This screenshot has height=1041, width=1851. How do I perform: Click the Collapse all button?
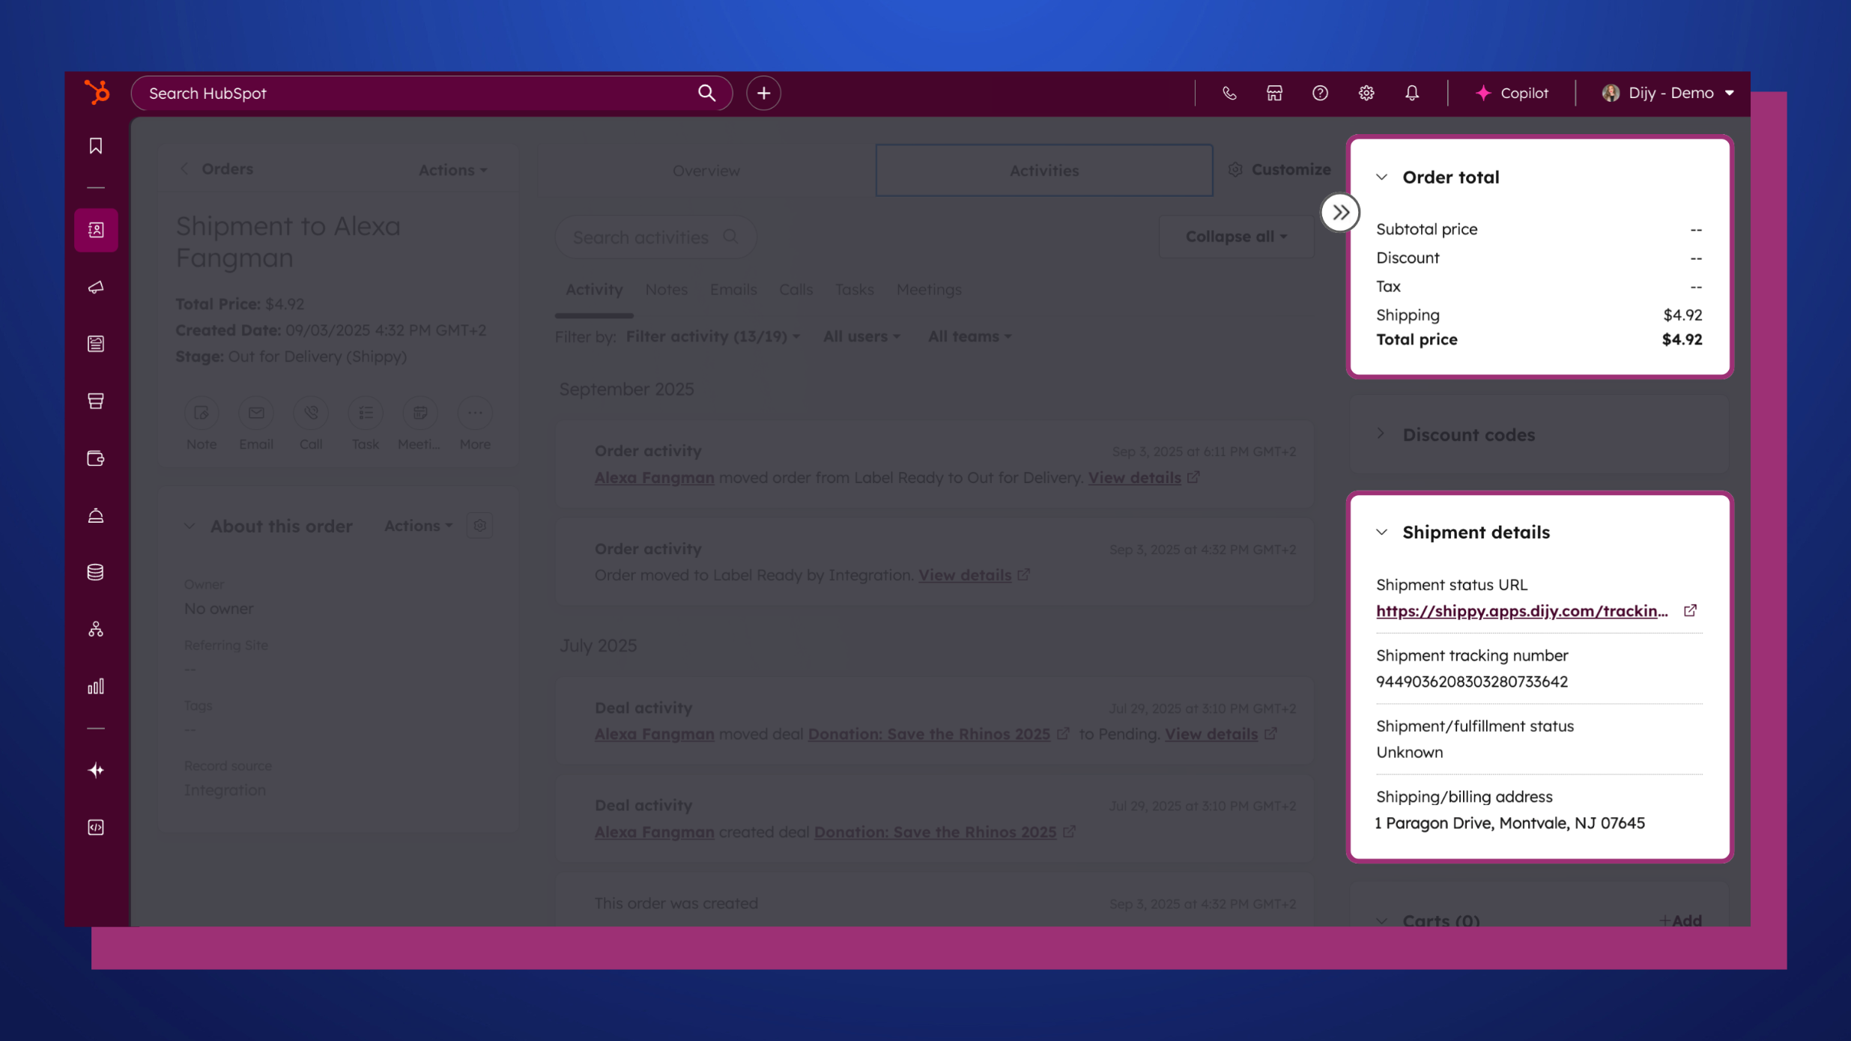[1234, 236]
